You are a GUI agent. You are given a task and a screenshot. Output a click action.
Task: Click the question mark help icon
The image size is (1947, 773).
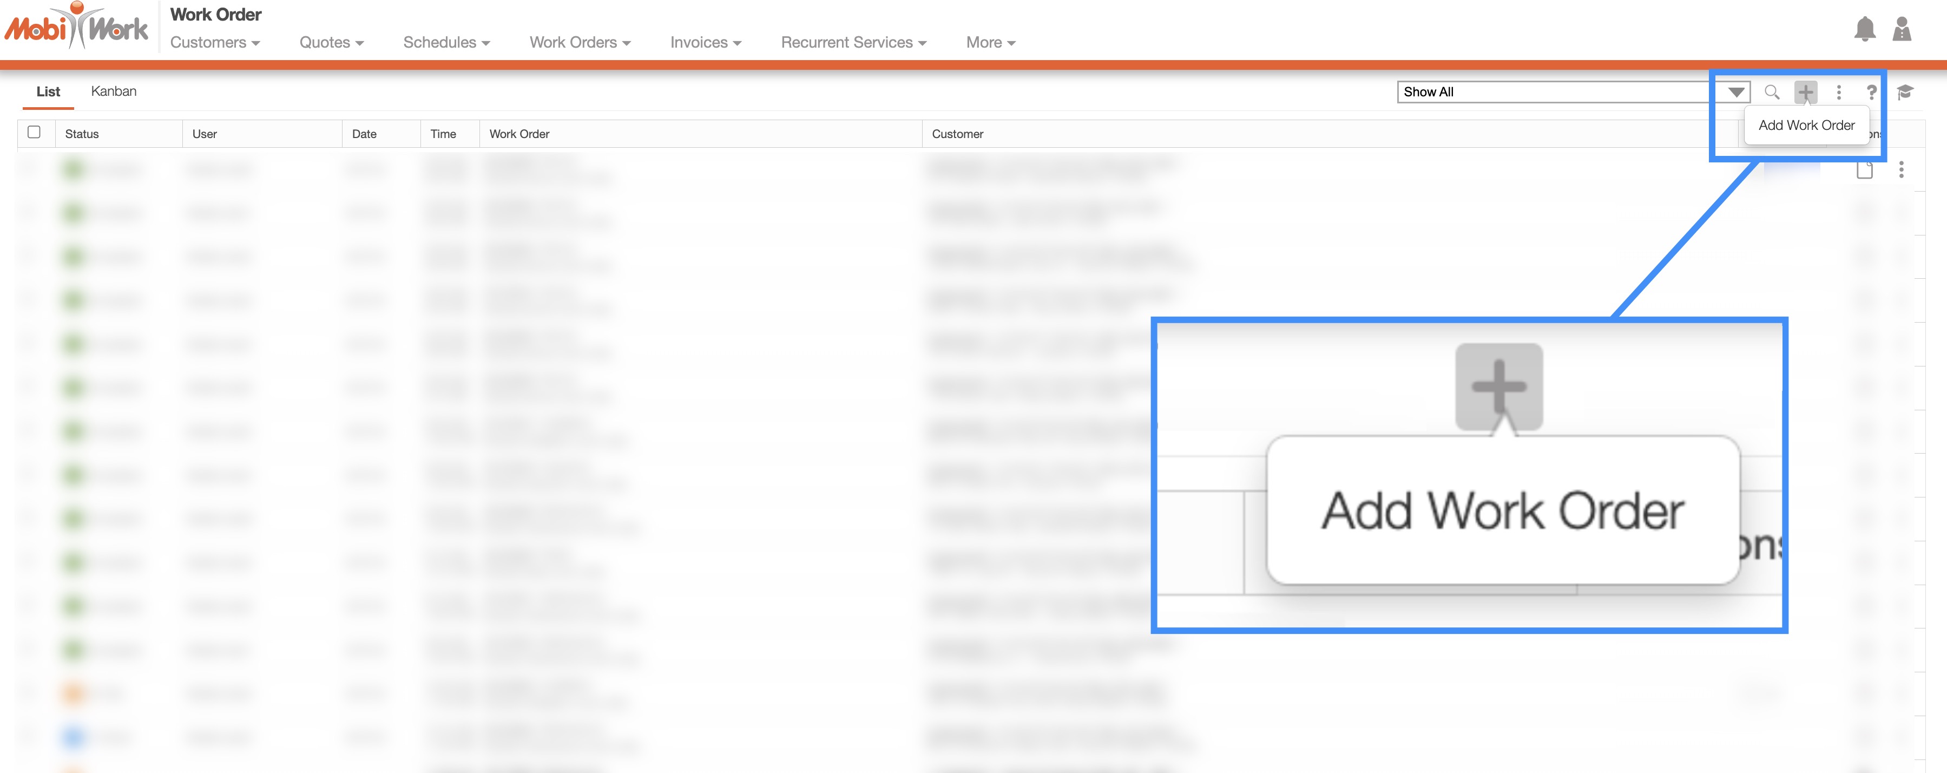tap(1871, 92)
